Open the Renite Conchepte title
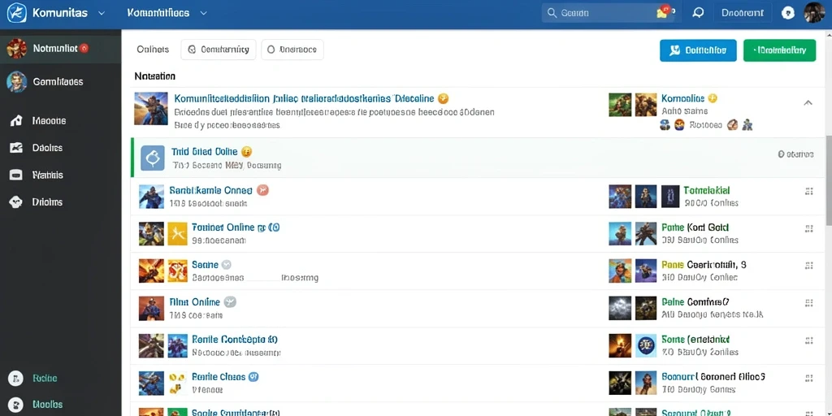Viewport: 832px width, 416px height. 235,339
